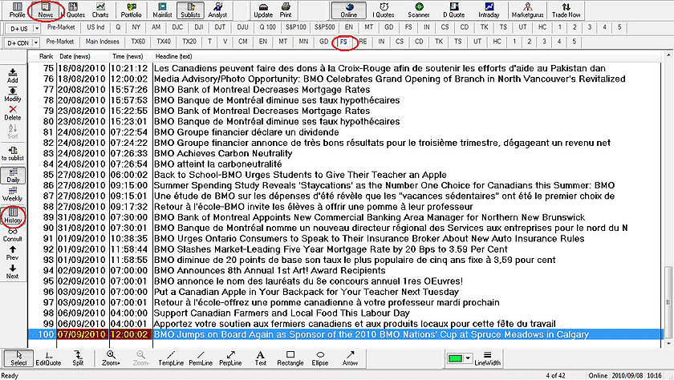Image resolution: width=674 pixels, height=380 pixels.
Task: Expand the color swatch dropdown arrow
Action: pos(468,358)
